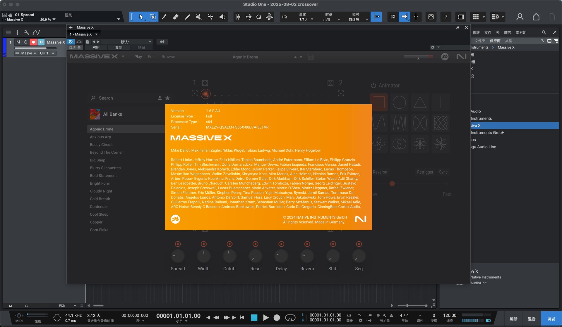Open the 混音 mixer view button
The height and width of the screenshot is (327, 562).
coord(532,319)
